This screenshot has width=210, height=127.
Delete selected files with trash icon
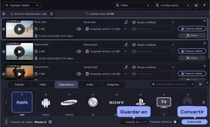(x=52, y=14)
